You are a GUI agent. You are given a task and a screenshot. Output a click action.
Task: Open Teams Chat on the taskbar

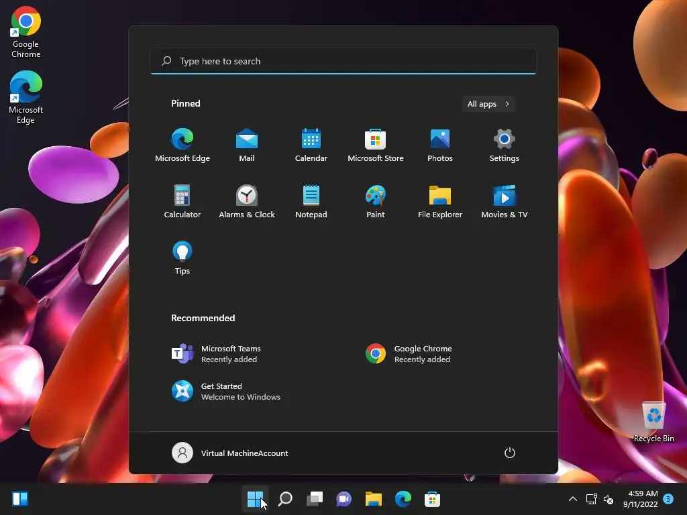344,499
